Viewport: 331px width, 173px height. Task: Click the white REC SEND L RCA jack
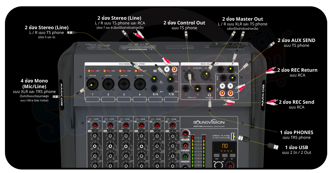tap(222, 86)
